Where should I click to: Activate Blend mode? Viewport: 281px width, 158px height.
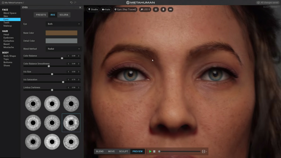100,151
